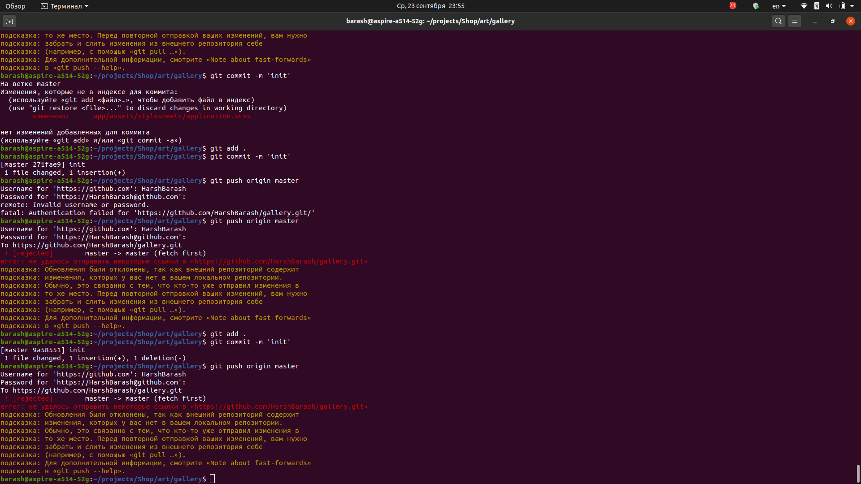Click the cursor at the bottom prompt
The width and height of the screenshot is (861, 484).
[212, 479]
